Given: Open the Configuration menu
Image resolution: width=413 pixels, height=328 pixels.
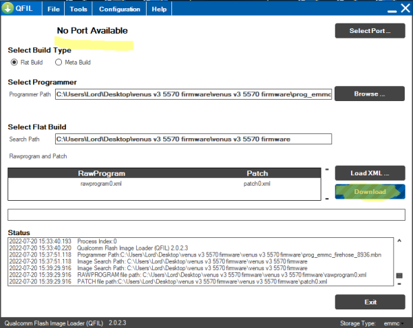Looking at the screenshot, I should [119, 9].
